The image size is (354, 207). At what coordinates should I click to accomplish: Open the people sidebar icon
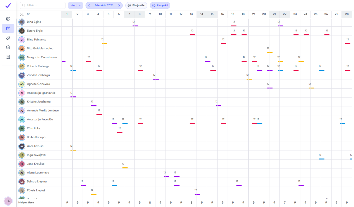[x=8, y=38]
